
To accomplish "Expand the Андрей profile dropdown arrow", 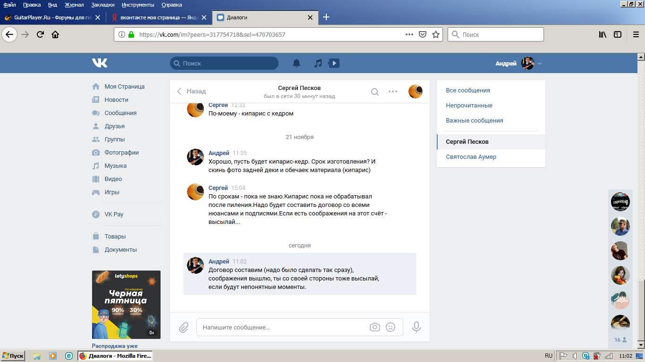I will click(540, 64).
